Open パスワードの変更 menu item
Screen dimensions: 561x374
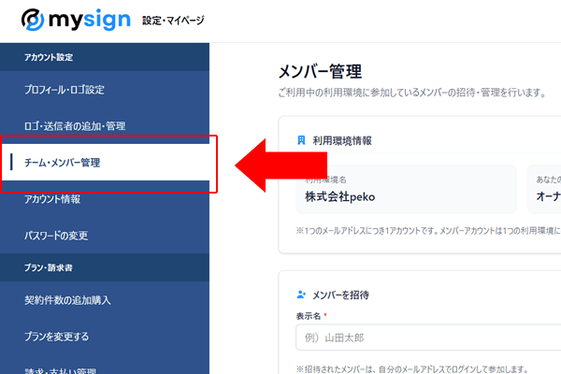pos(56,236)
